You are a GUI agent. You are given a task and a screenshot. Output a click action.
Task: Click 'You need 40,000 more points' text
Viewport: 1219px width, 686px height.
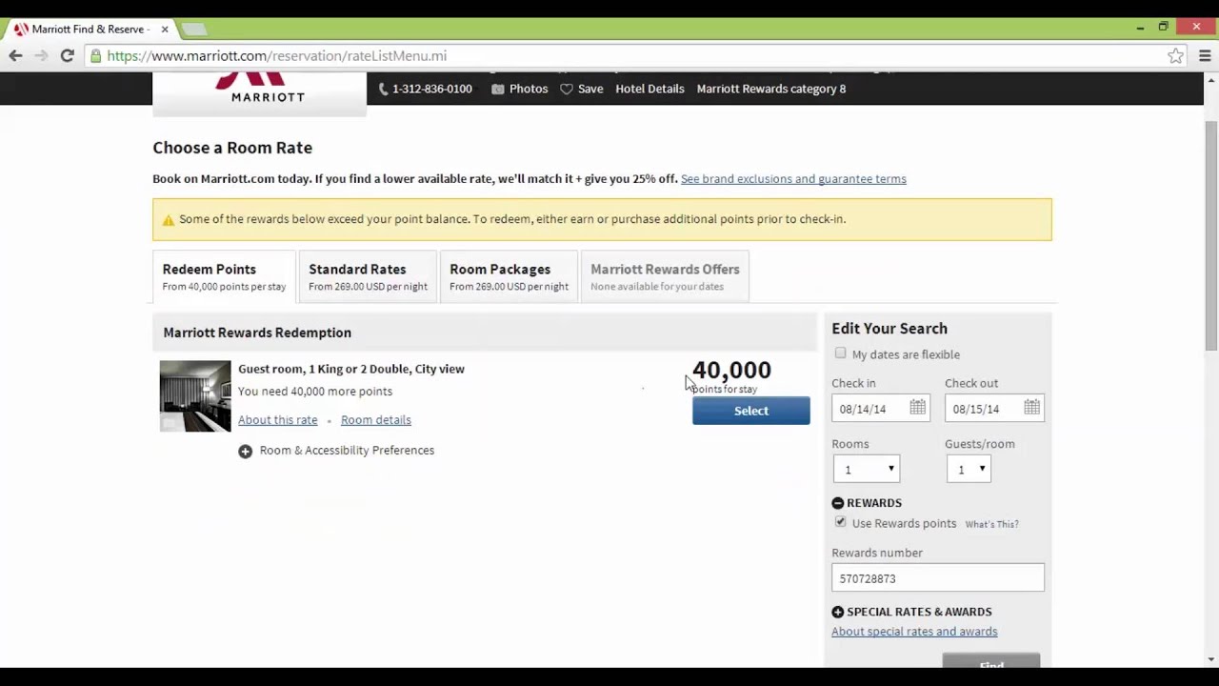click(x=315, y=392)
